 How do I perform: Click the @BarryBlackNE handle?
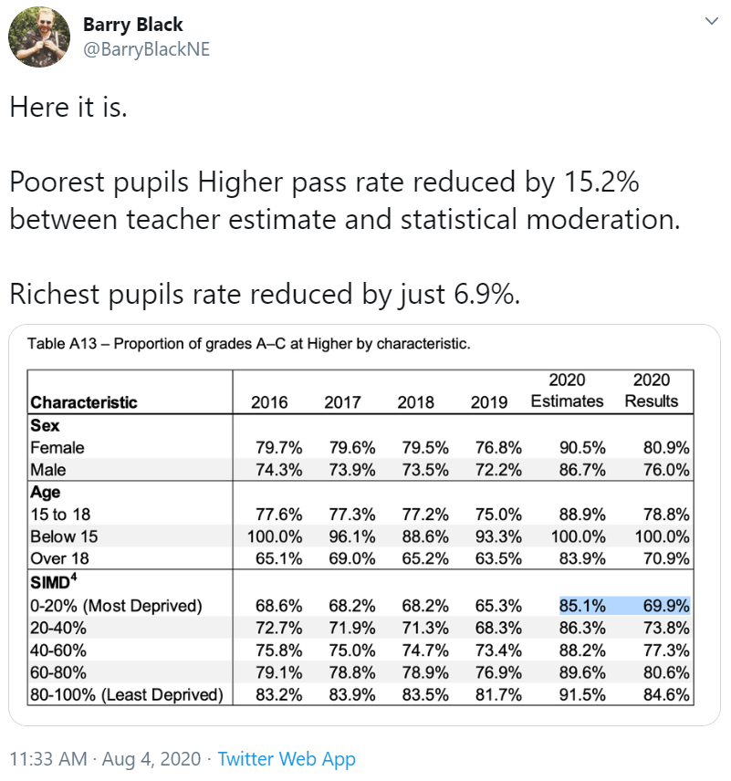click(146, 49)
